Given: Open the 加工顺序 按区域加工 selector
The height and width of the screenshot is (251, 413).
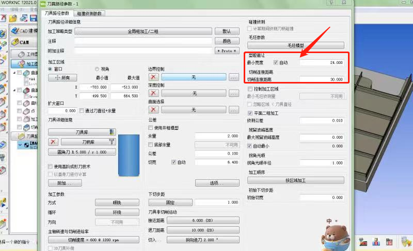Looking at the screenshot, I should (295, 180).
